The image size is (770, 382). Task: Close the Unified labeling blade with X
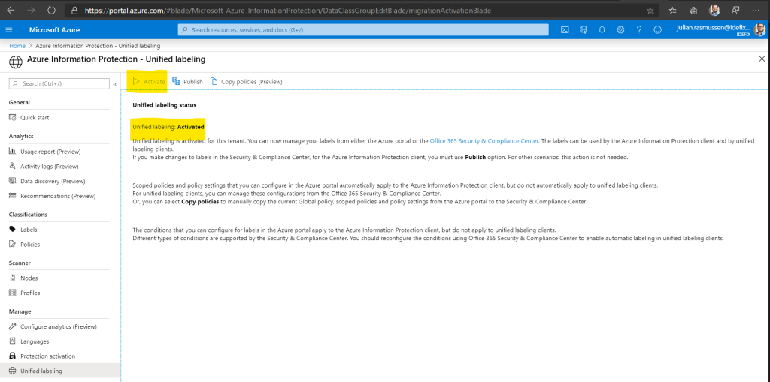[x=762, y=59]
